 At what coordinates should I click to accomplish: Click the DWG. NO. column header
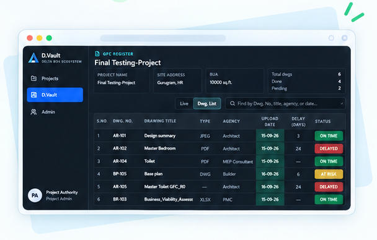coord(123,121)
